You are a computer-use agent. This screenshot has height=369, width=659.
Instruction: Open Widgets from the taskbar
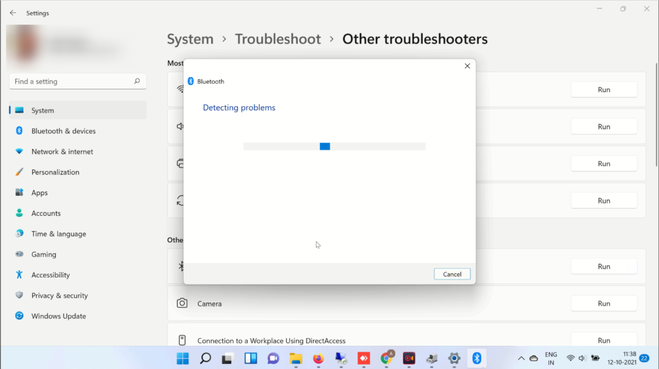250,359
